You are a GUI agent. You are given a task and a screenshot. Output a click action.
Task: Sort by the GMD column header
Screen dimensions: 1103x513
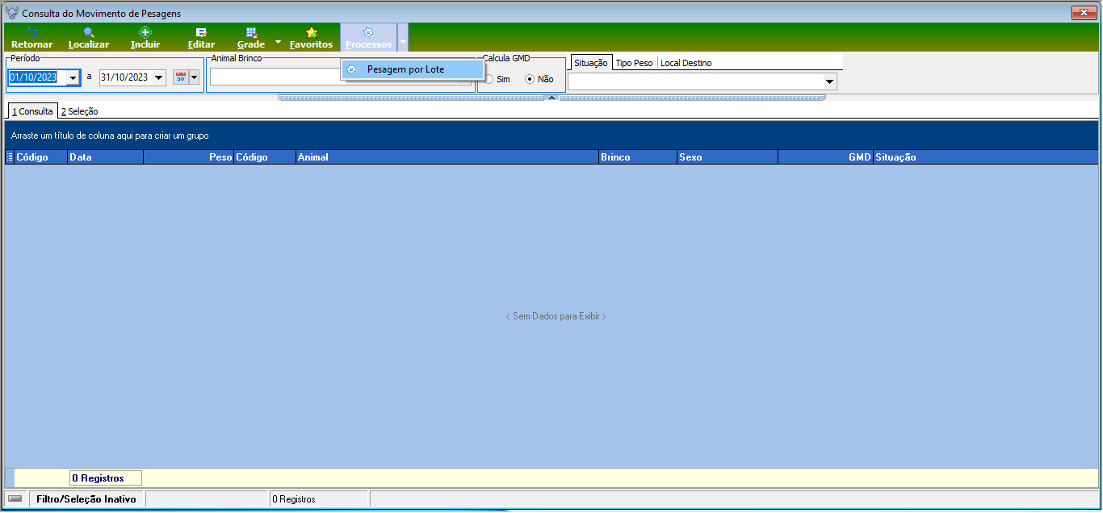click(825, 157)
